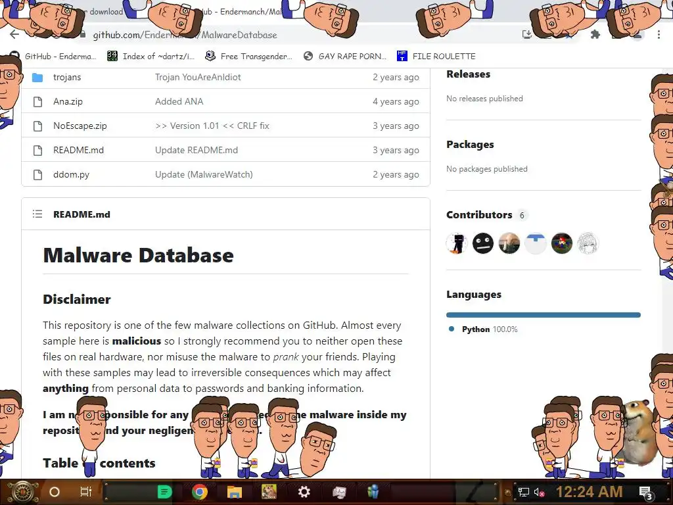Screen dimensions: 673x505
Task: Open the fourth contributor avatar with blue top
Action: (x=535, y=243)
